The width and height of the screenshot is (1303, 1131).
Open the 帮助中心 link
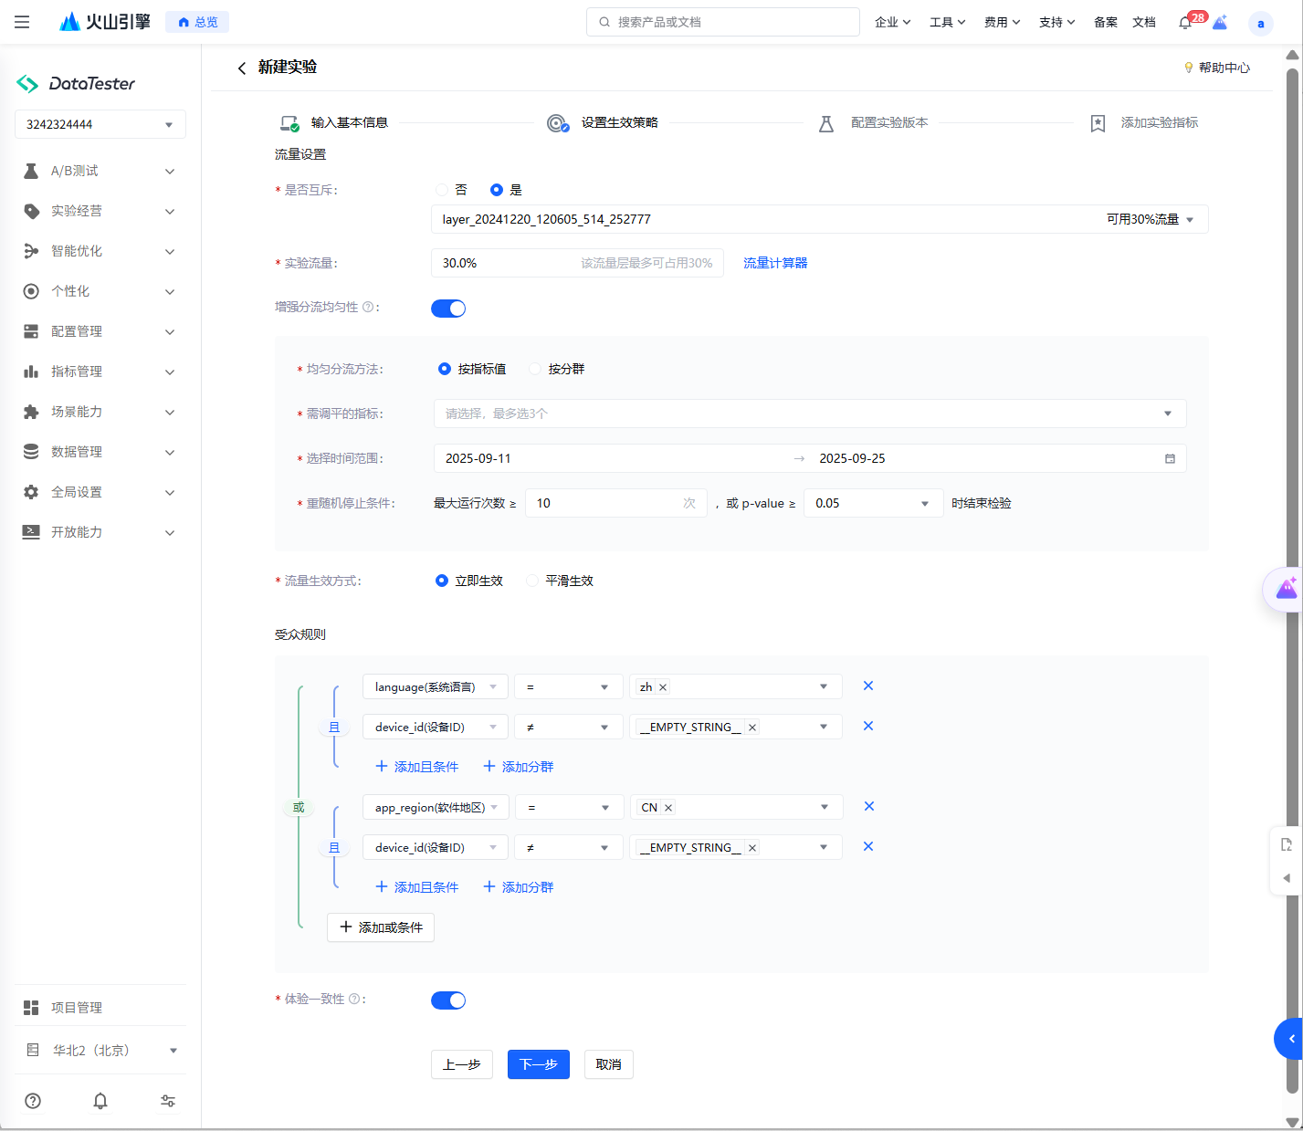point(1216,68)
